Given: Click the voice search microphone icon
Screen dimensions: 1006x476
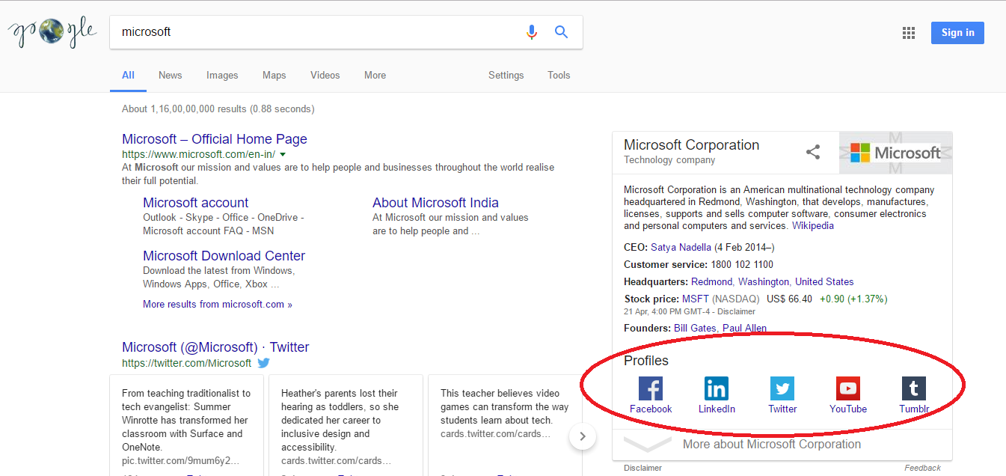Looking at the screenshot, I should [x=532, y=32].
